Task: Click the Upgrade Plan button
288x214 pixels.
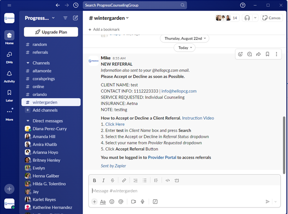Action: [x=51, y=32]
